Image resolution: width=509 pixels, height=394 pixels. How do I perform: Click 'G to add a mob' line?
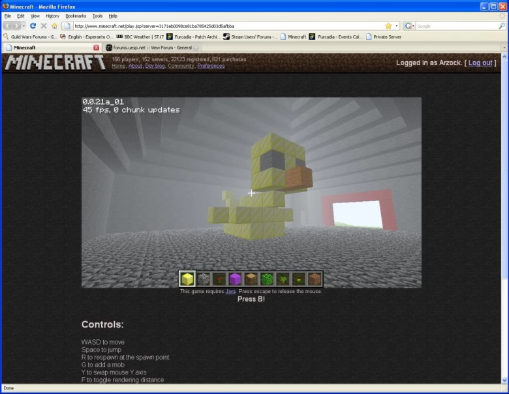coord(103,365)
